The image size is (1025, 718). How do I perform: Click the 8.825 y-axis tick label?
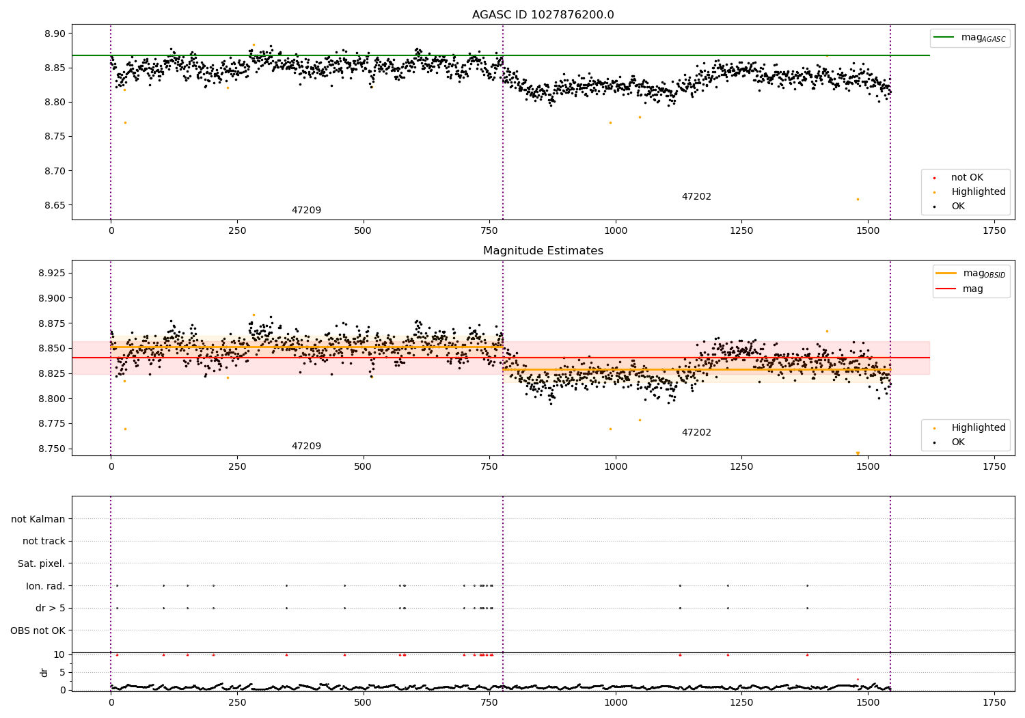point(51,373)
